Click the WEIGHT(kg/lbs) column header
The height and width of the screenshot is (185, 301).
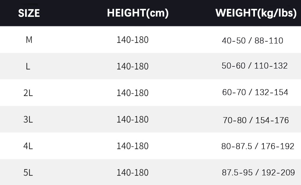point(256,13)
